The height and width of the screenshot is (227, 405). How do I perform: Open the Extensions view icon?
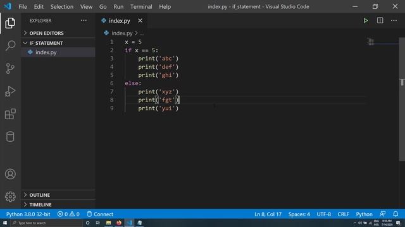10,113
